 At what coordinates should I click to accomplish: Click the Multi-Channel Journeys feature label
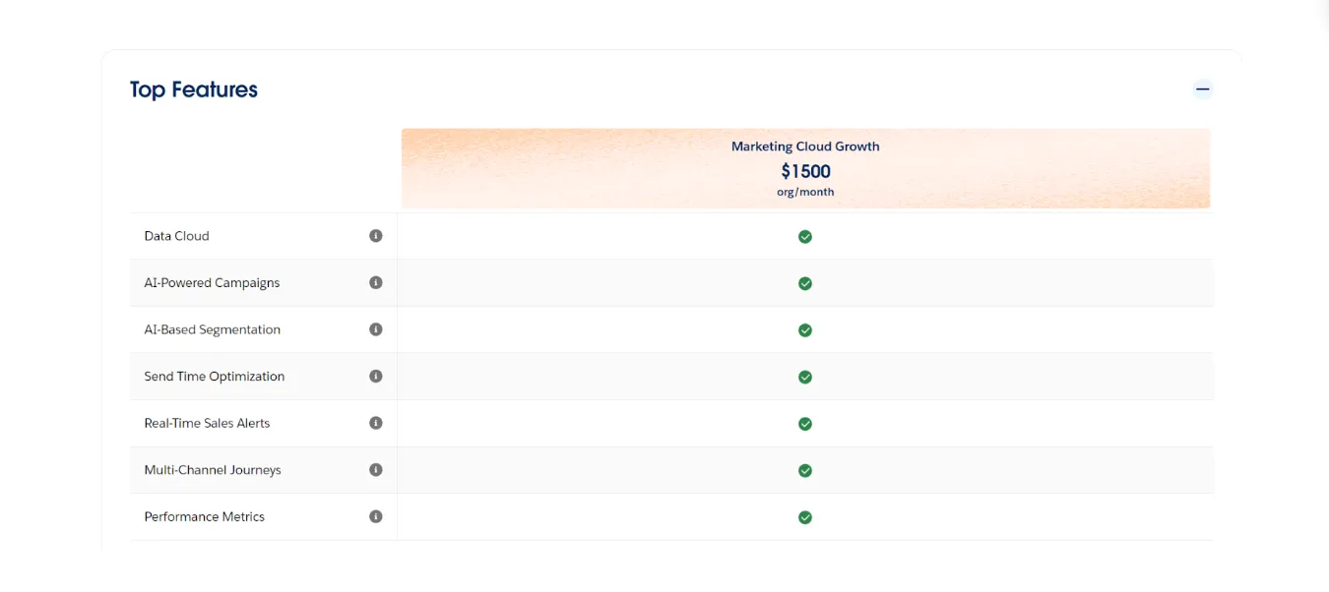(x=213, y=470)
